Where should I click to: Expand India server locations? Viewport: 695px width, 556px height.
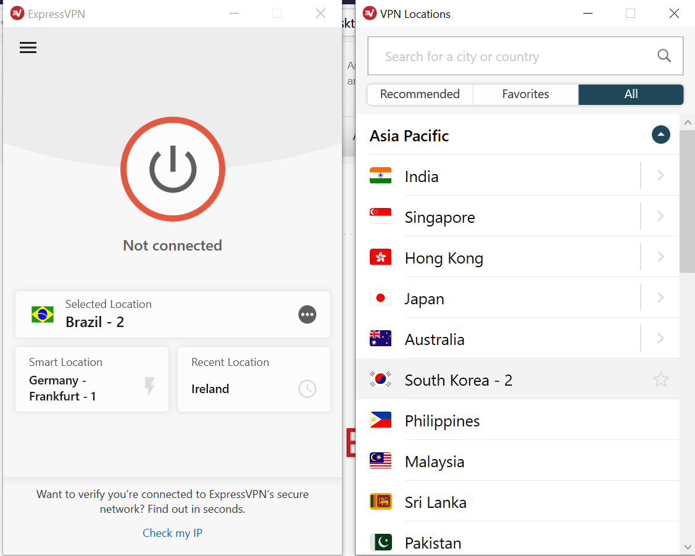click(x=660, y=175)
